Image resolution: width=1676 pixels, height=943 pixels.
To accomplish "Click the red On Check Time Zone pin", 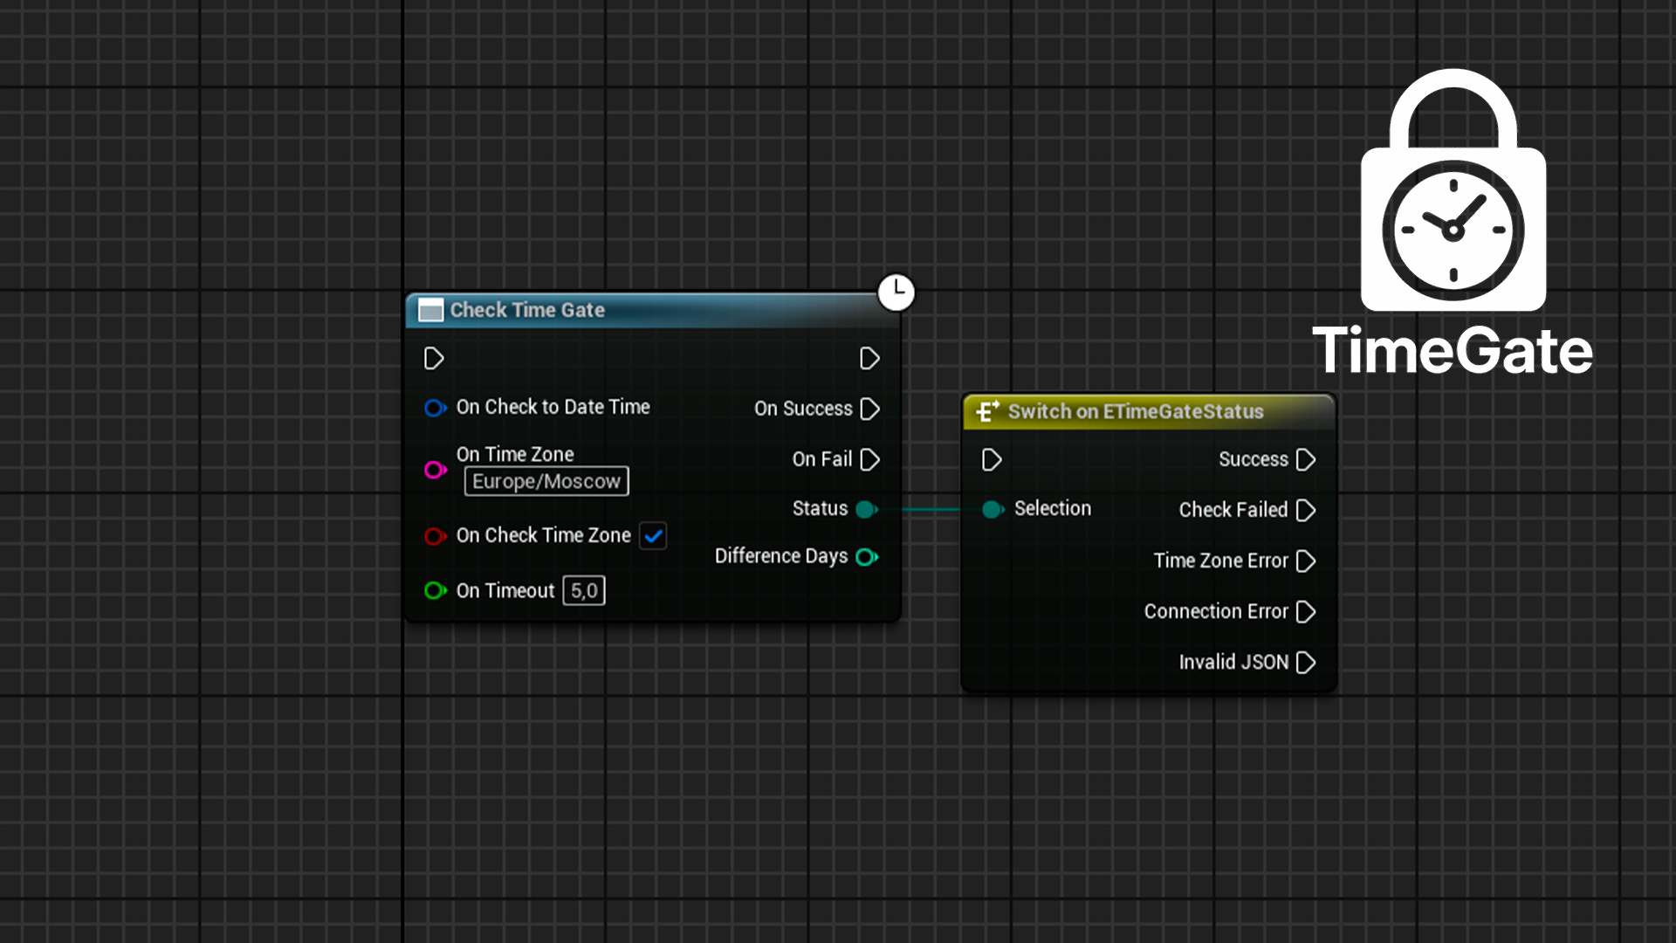I will point(435,536).
